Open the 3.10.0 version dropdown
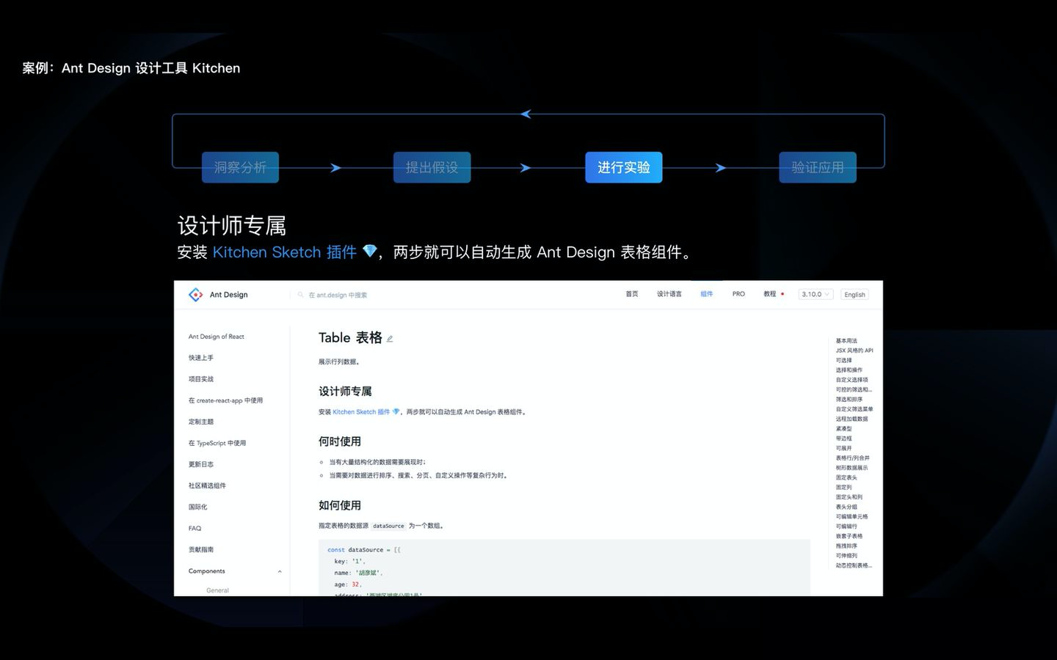This screenshot has height=660, width=1057. tap(815, 294)
